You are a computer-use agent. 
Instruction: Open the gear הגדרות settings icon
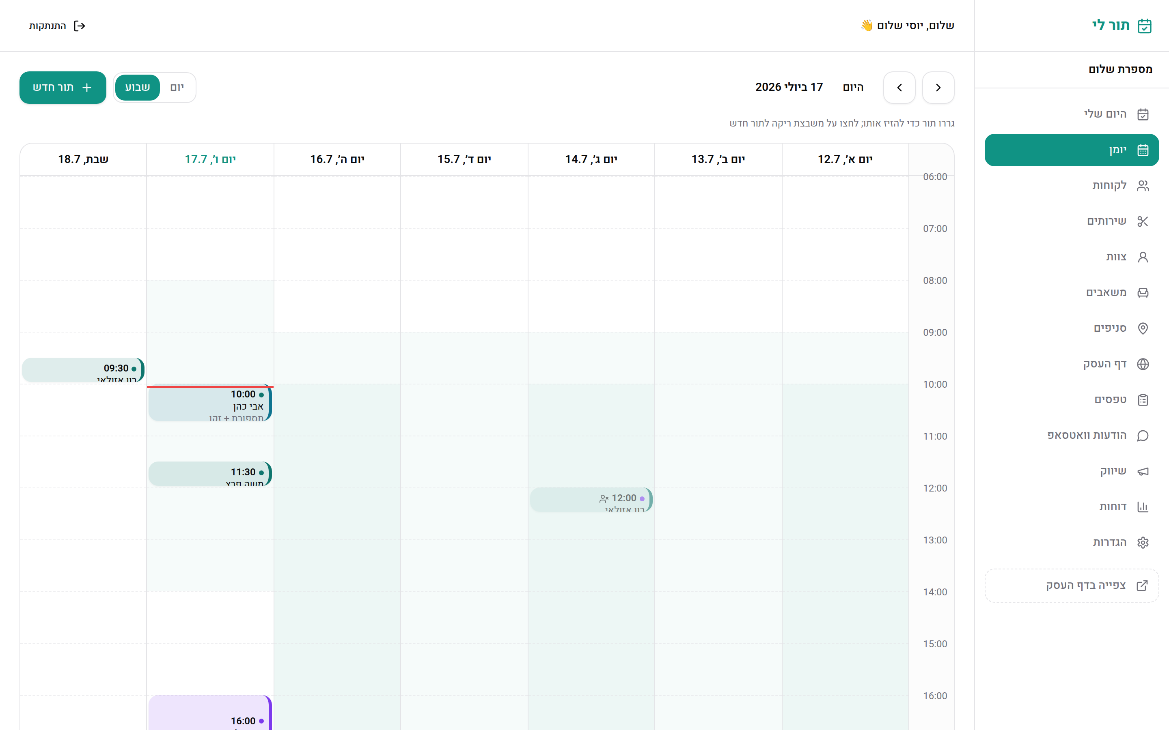click(x=1143, y=543)
